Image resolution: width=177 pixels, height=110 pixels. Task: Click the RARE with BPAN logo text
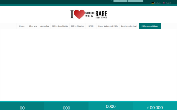[x=101, y=15]
